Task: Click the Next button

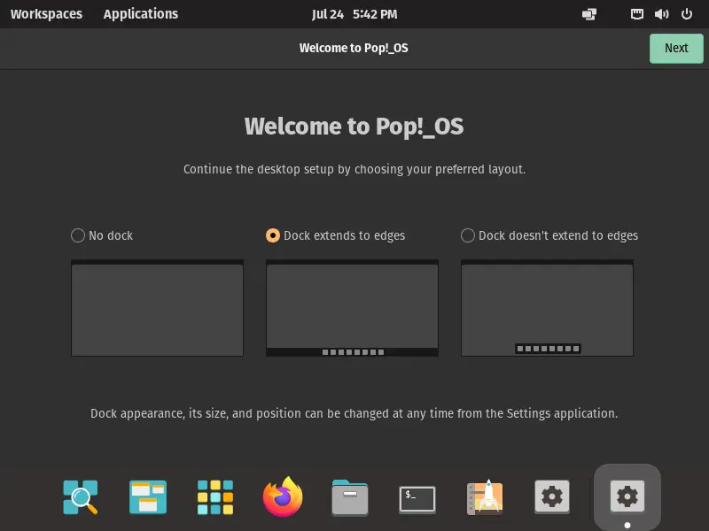Action: pos(676,49)
